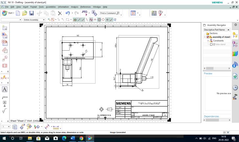Click the Standard Views layout icon

pyautogui.click(x=5, y=43)
